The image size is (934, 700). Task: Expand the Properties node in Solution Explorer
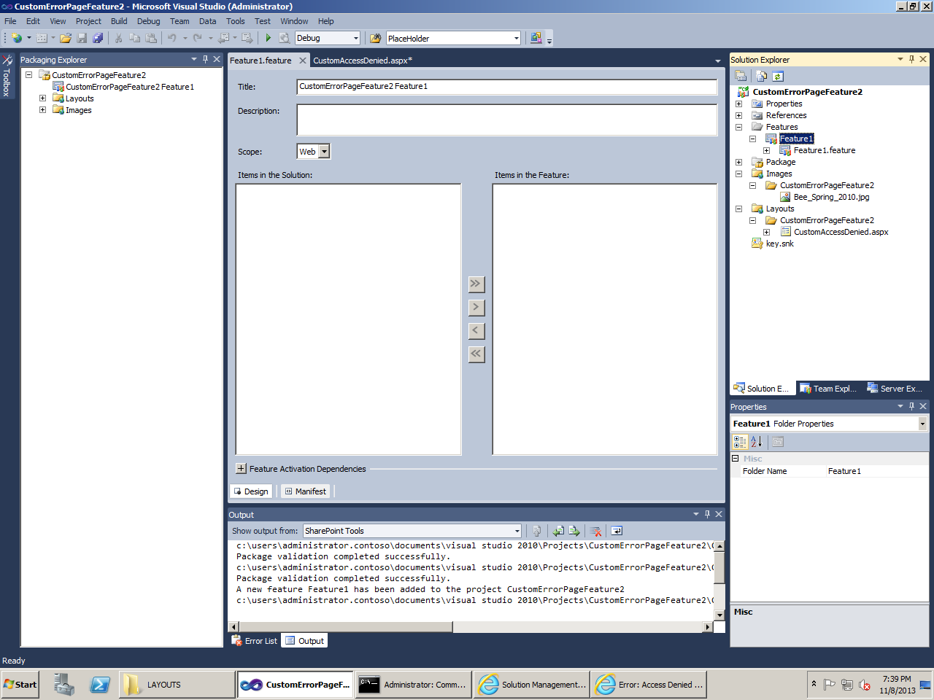(x=738, y=104)
